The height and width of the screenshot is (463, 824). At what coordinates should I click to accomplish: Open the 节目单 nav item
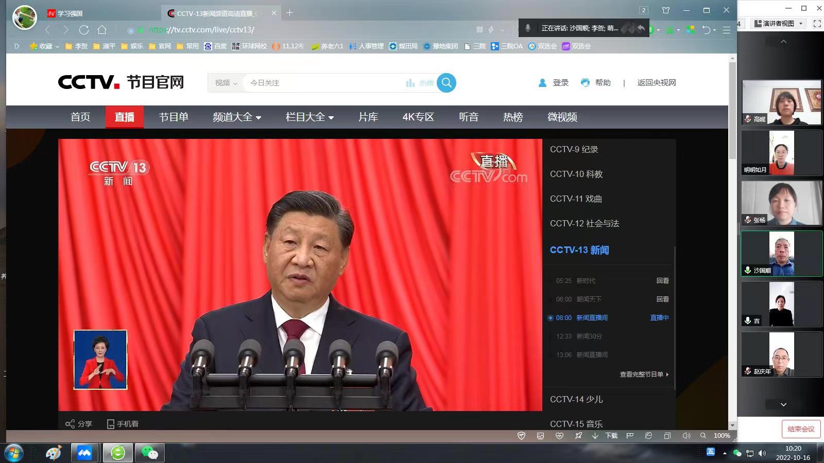tap(174, 117)
